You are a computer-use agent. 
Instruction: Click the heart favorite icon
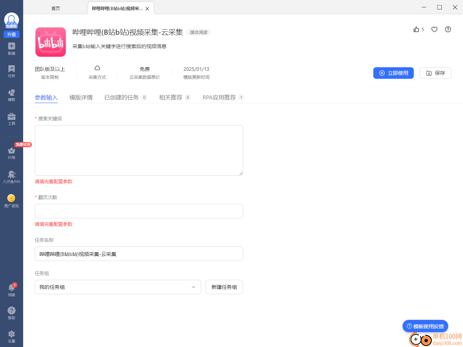tap(434, 29)
